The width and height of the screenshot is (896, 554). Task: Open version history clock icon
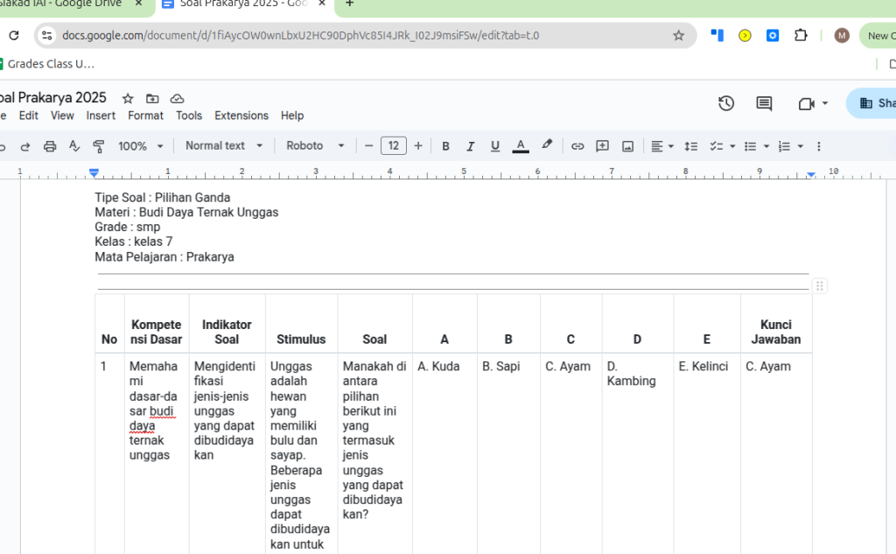(x=726, y=103)
